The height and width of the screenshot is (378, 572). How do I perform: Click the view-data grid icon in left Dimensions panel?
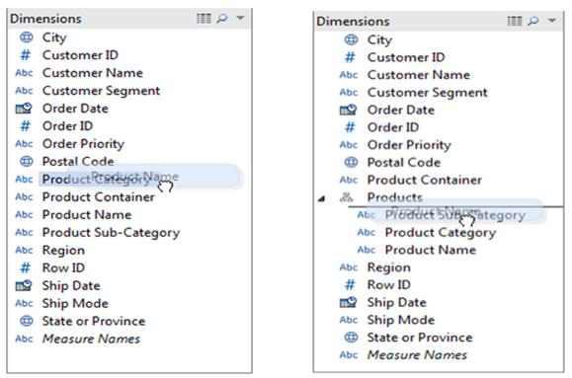[204, 18]
